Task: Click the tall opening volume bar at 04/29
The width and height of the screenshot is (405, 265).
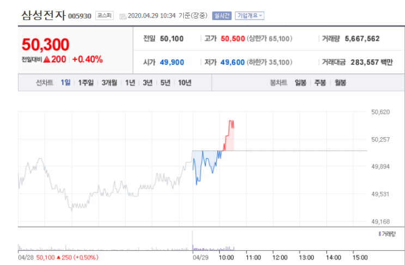Action: tap(192, 241)
